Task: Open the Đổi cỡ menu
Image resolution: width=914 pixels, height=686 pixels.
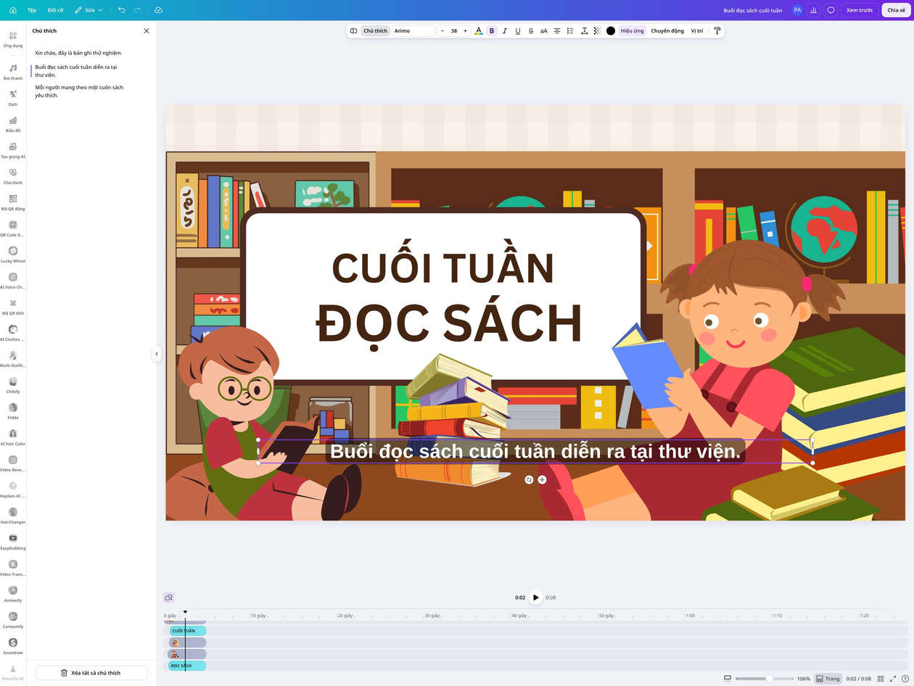Action: click(x=55, y=10)
